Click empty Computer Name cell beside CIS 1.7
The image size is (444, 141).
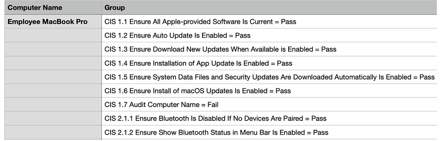coord(53,104)
